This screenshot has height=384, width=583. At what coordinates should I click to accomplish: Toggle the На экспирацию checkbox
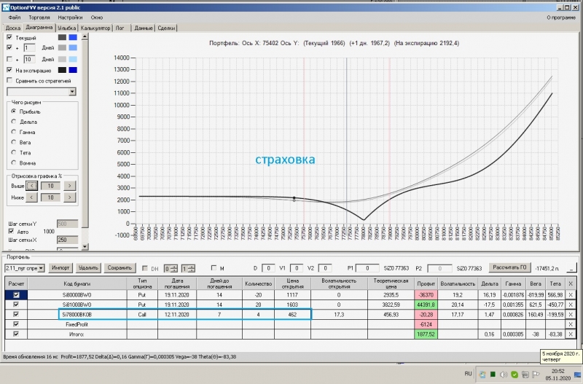tap(9, 70)
